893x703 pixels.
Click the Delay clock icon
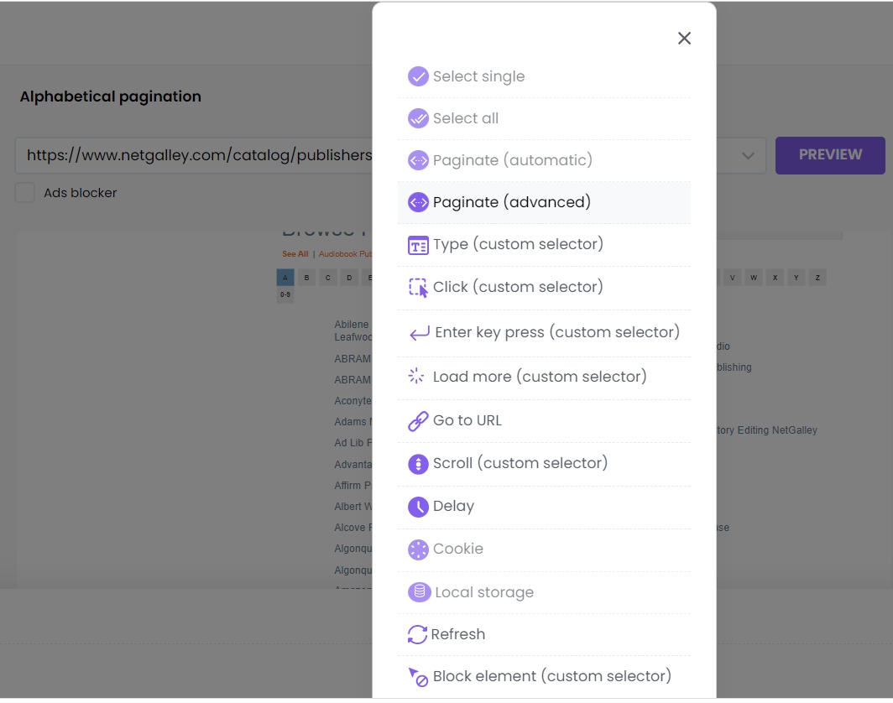coord(418,506)
